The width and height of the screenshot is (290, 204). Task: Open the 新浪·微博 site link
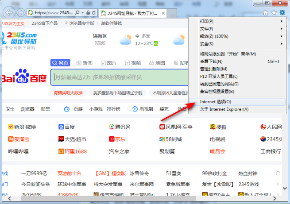tap(22, 127)
